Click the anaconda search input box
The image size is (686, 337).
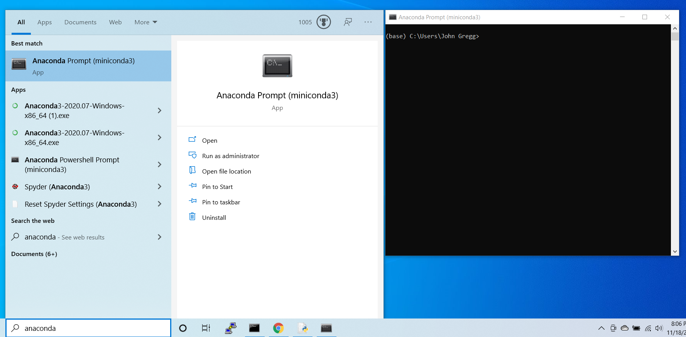(88, 328)
